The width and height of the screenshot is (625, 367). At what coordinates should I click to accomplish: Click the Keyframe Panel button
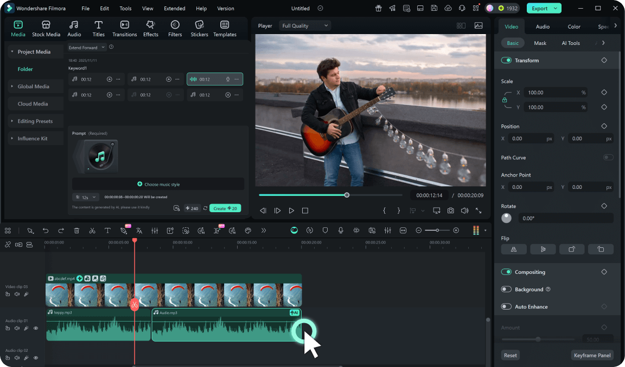pos(592,356)
